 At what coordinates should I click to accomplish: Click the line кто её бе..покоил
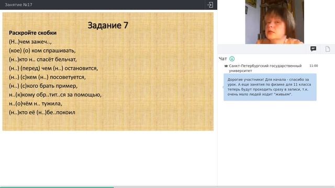click(42, 112)
